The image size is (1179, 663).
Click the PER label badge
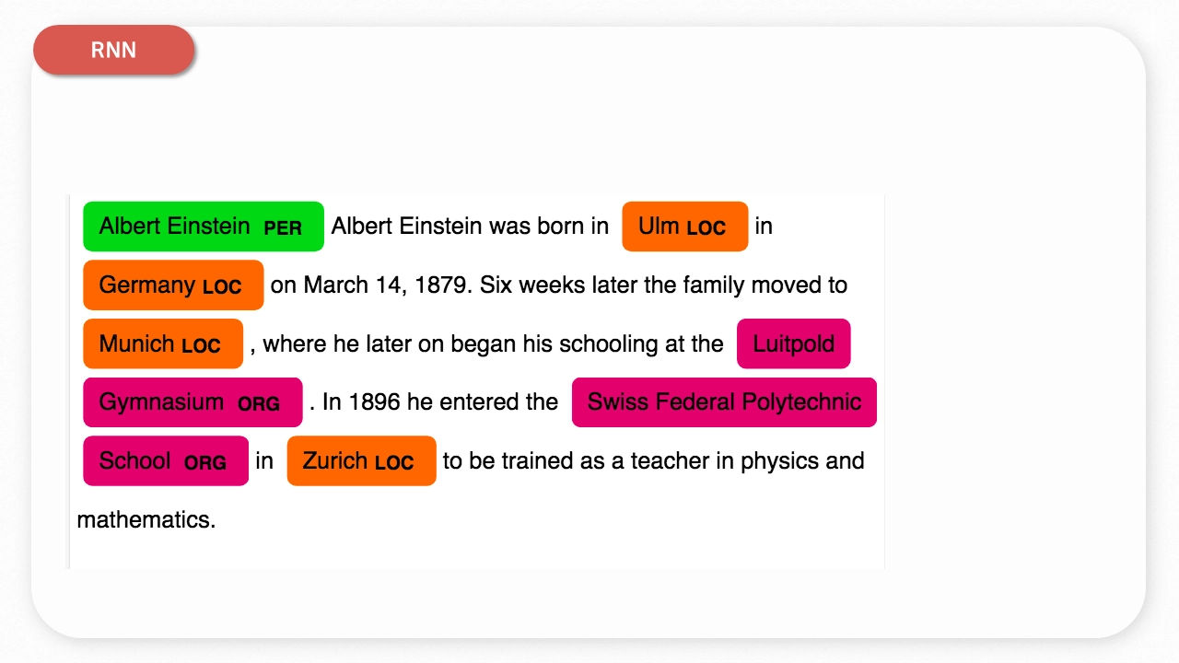[283, 228]
